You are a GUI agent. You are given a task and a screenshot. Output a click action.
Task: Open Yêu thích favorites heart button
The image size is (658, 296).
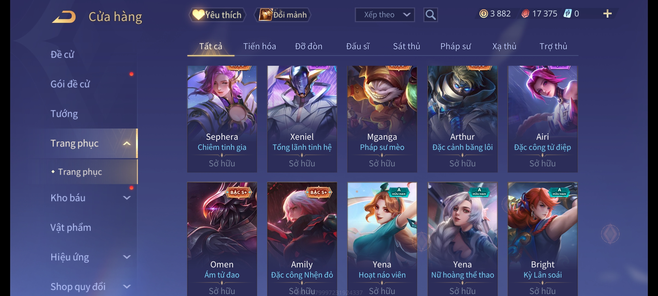pyautogui.click(x=217, y=15)
